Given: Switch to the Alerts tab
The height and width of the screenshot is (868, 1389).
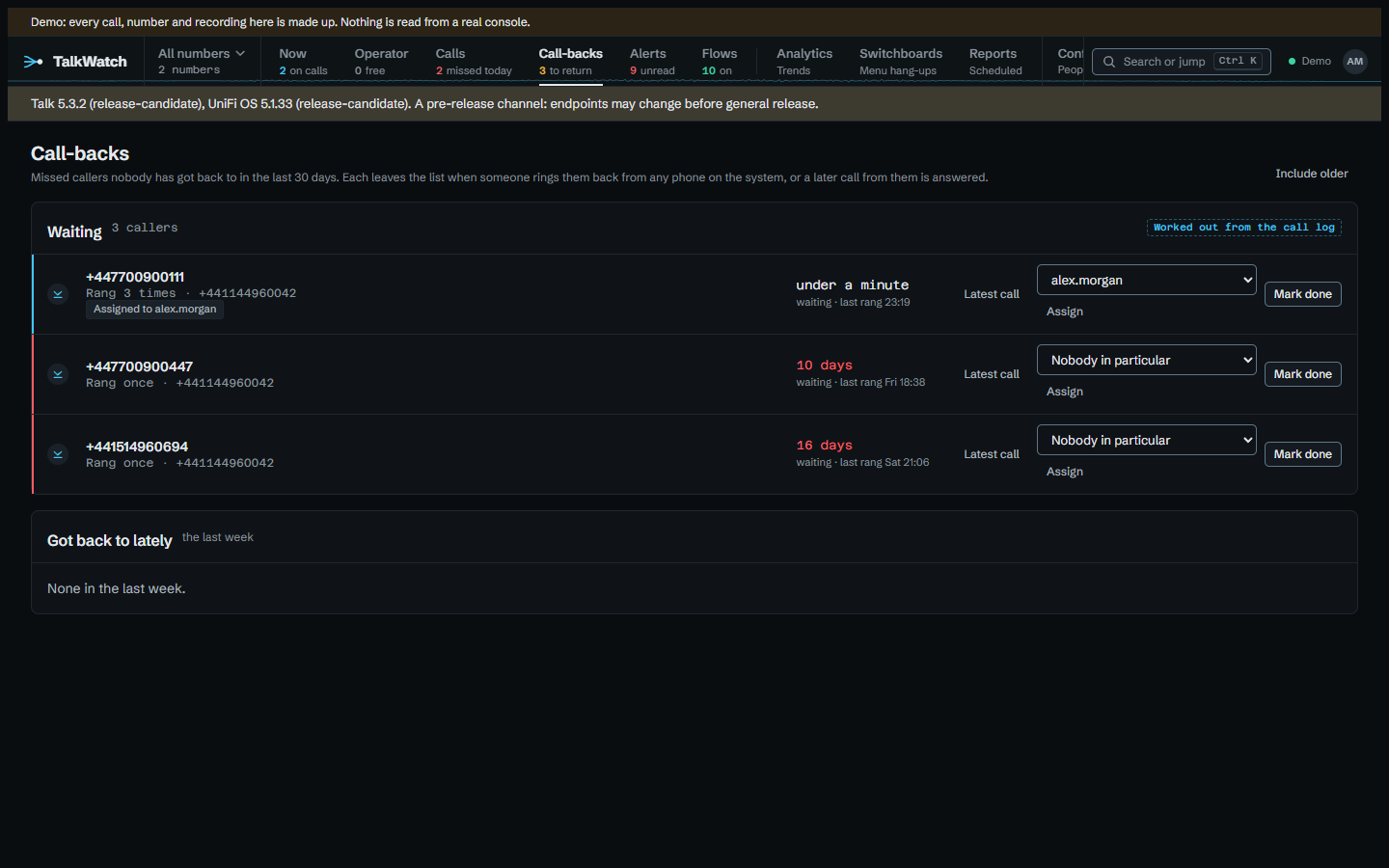Looking at the screenshot, I should click(652, 61).
